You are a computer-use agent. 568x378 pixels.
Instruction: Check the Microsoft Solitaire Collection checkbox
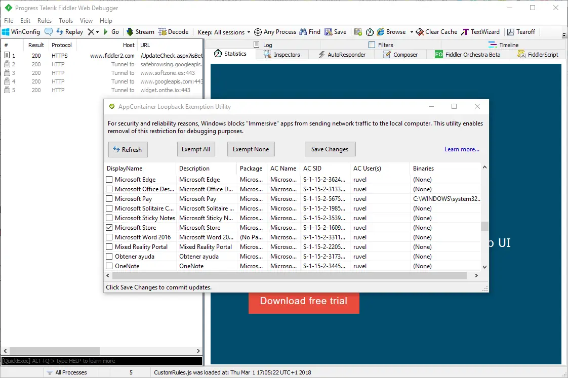(x=109, y=208)
